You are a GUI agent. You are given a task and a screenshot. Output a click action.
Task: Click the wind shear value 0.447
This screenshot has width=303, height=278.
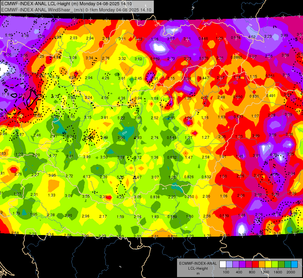[204, 78]
